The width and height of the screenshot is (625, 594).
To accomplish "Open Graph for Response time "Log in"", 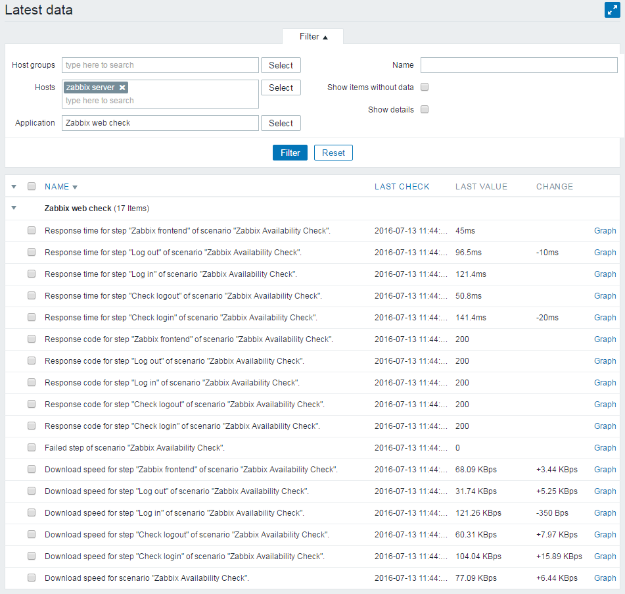I will click(605, 274).
